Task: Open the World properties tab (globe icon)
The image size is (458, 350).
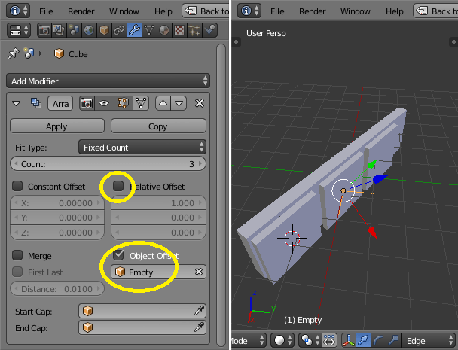Action: click(x=89, y=30)
